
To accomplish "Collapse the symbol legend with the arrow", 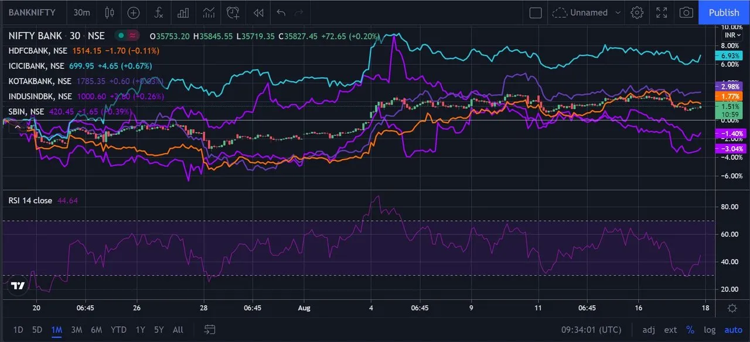I will (18, 126).
